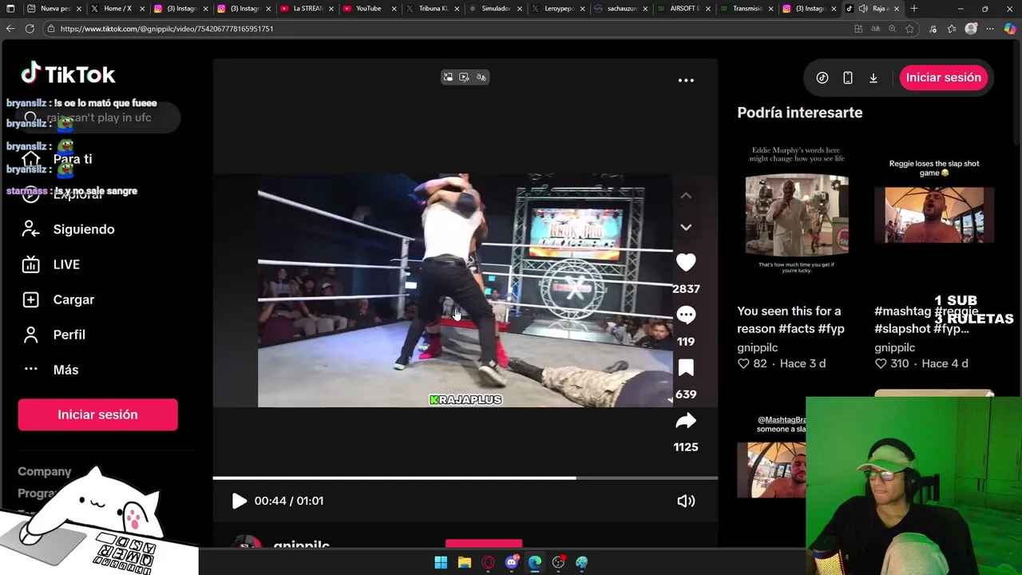Click the sidebar Iniciar sesión button
The height and width of the screenshot is (575, 1022).
(x=97, y=414)
